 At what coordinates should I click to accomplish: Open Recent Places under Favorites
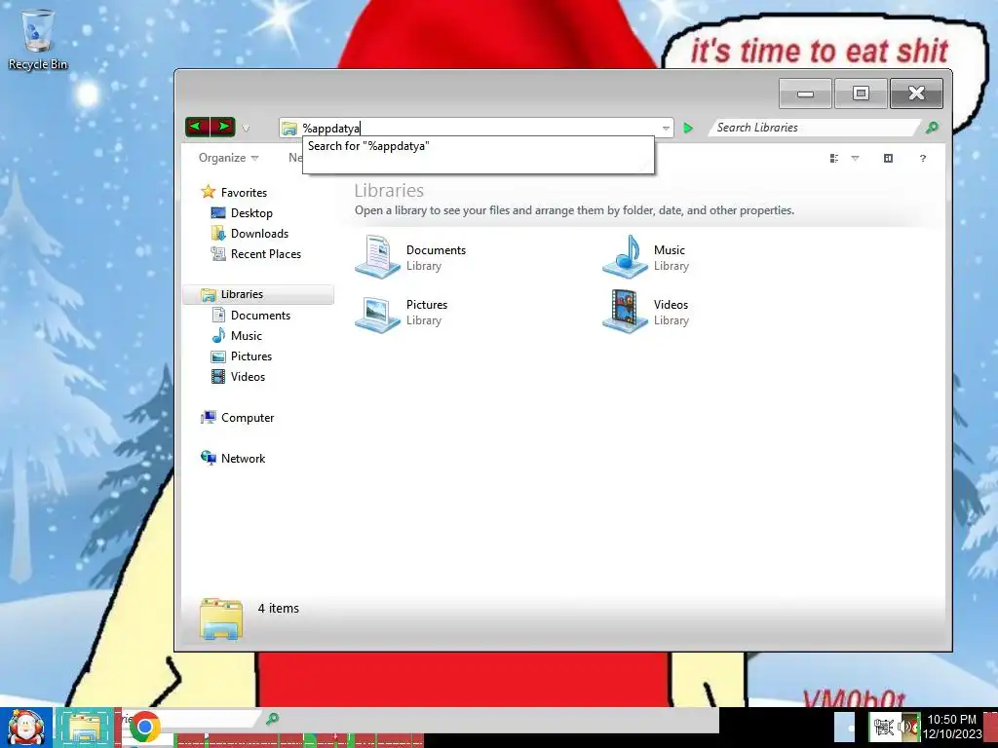click(266, 253)
